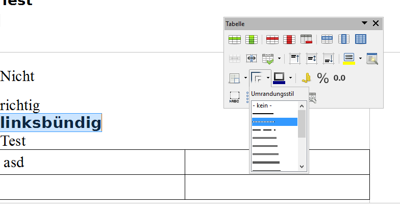400x210 pixels.
Task: Select the entire table with the blue grid icon
Action: (x=361, y=39)
